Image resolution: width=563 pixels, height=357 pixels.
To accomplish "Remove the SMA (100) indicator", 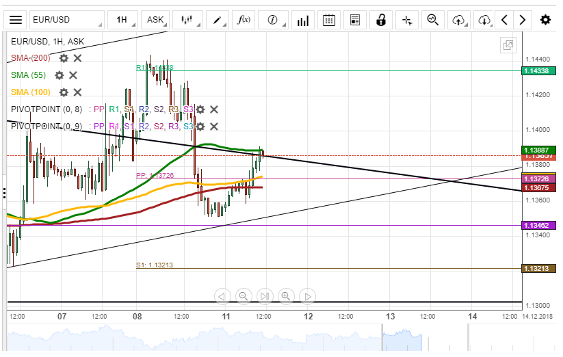I will click(x=77, y=92).
